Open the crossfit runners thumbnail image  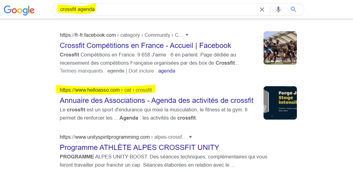point(280,48)
